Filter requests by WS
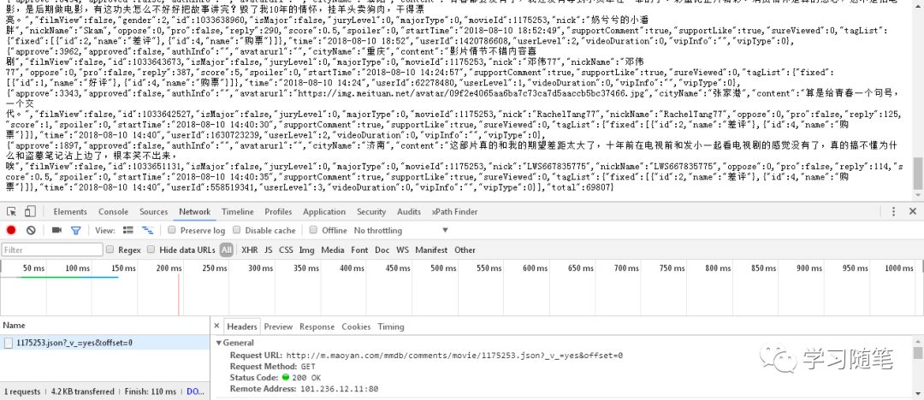924x400 pixels. click(402, 250)
